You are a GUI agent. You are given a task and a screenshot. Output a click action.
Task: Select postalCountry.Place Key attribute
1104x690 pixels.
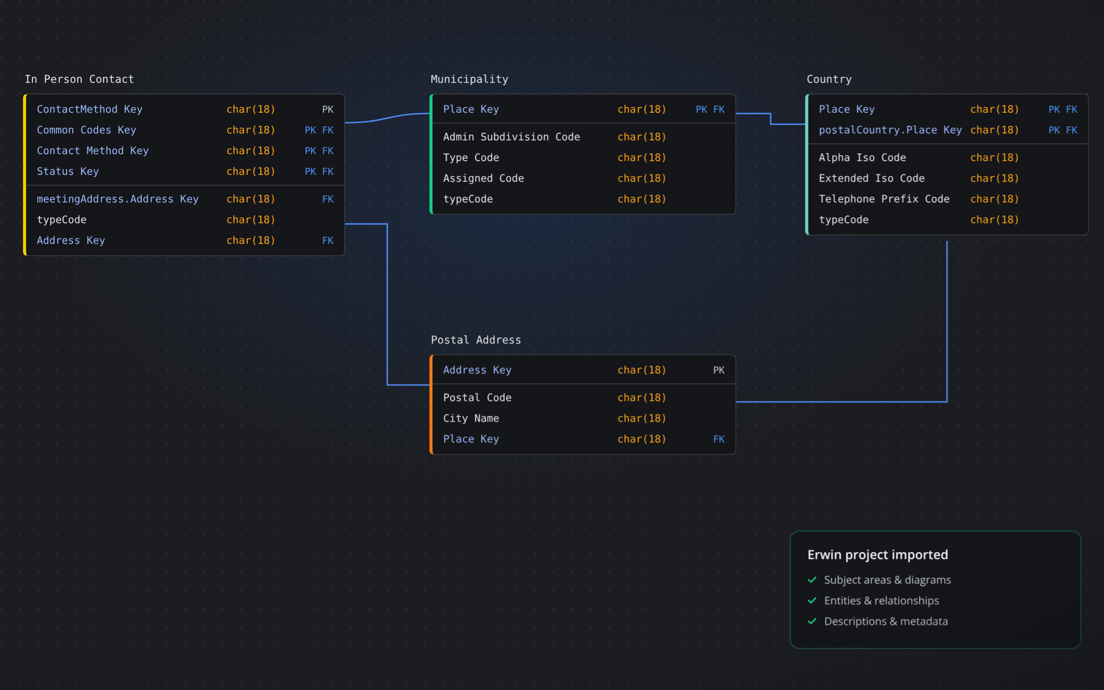(948, 130)
